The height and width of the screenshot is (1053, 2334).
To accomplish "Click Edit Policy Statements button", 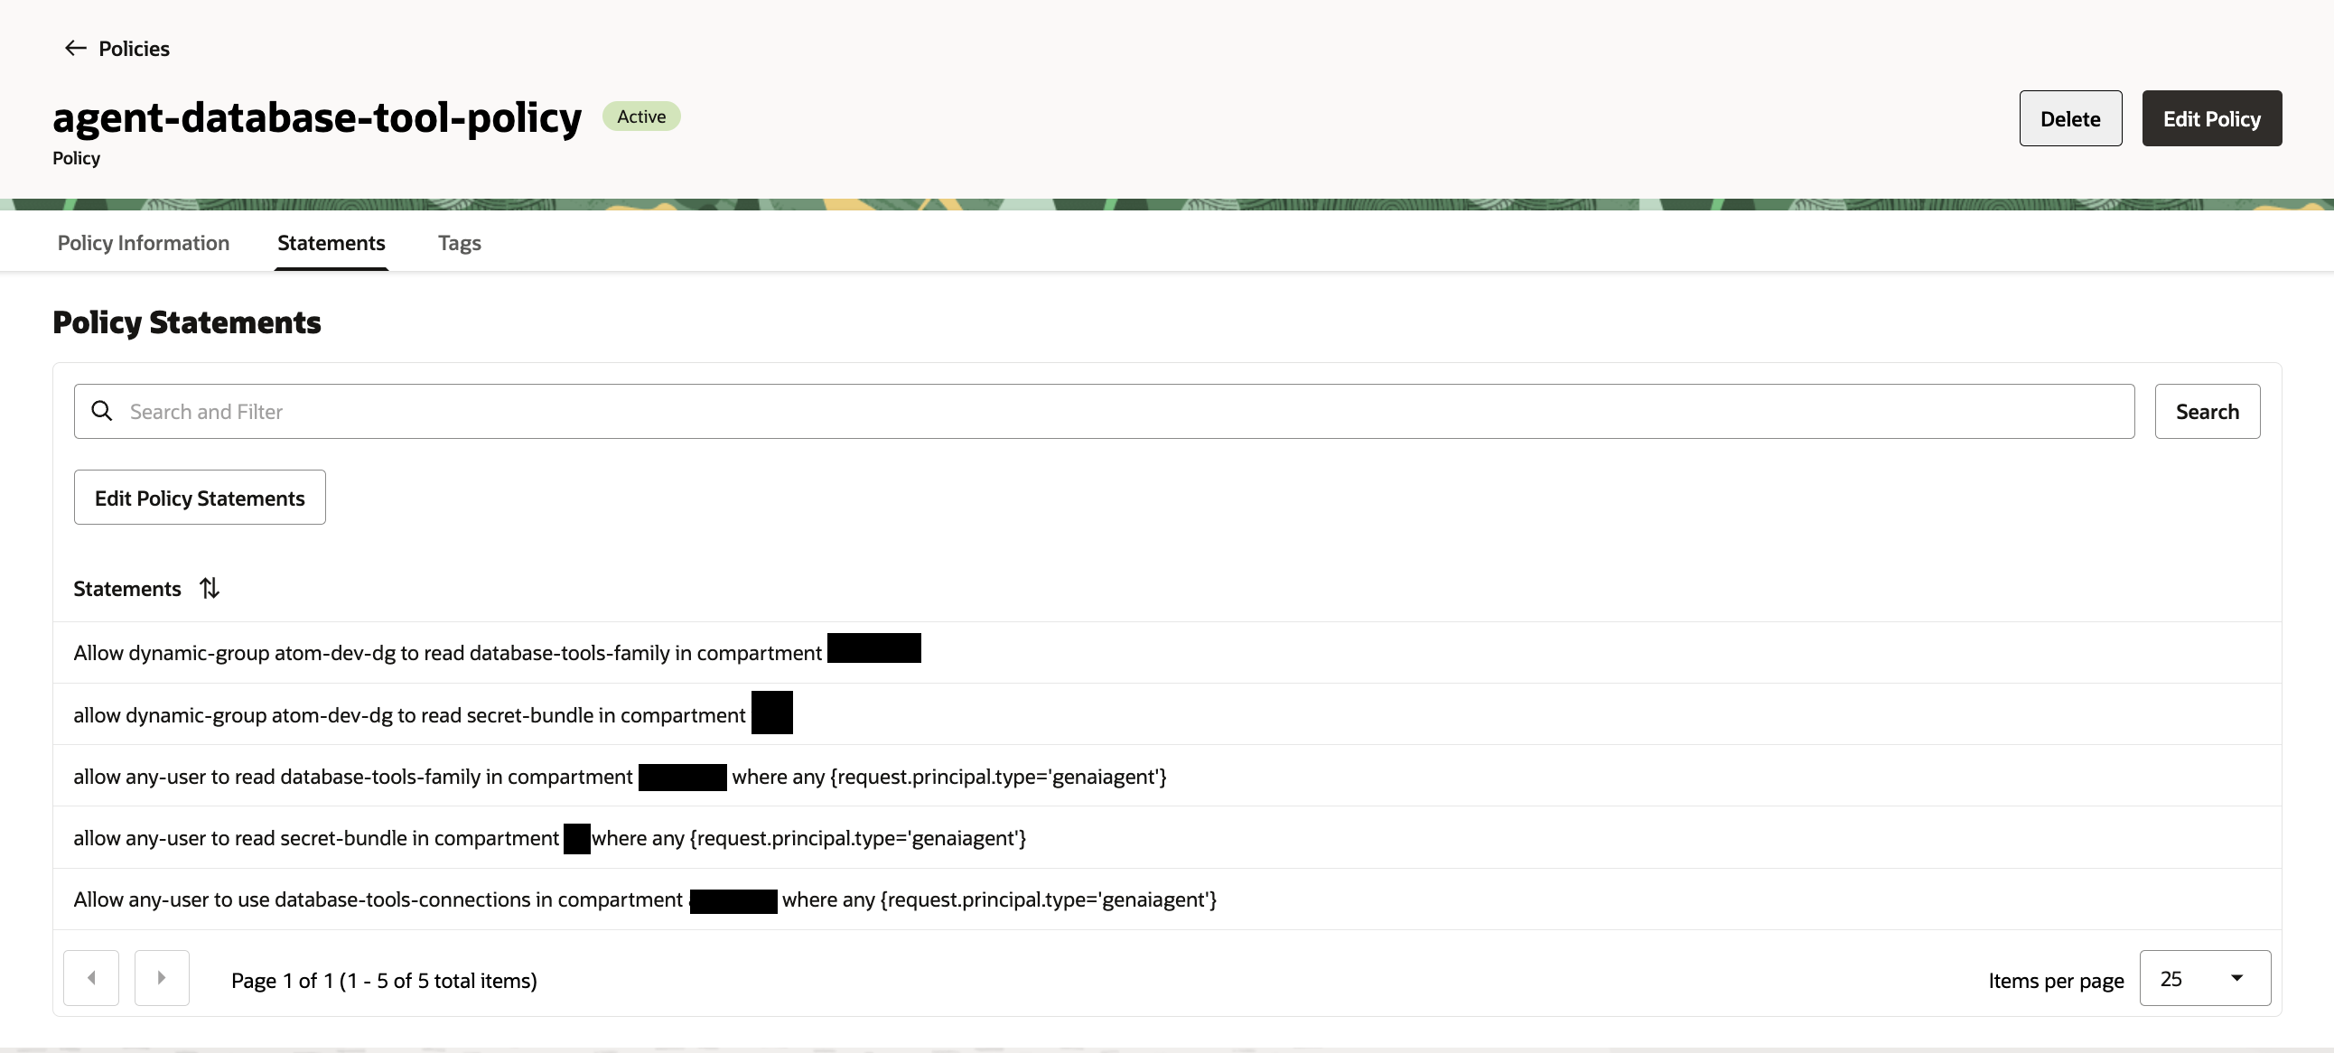I will 200,498.
